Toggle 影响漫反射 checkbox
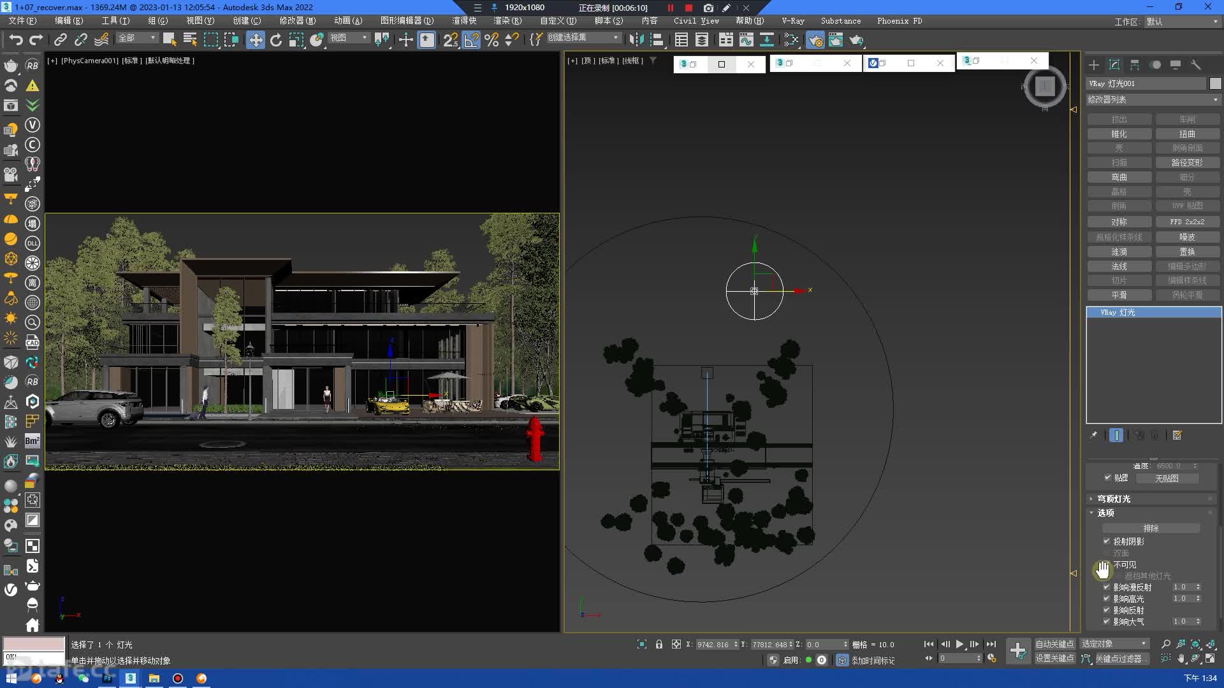 [1107, 587]
